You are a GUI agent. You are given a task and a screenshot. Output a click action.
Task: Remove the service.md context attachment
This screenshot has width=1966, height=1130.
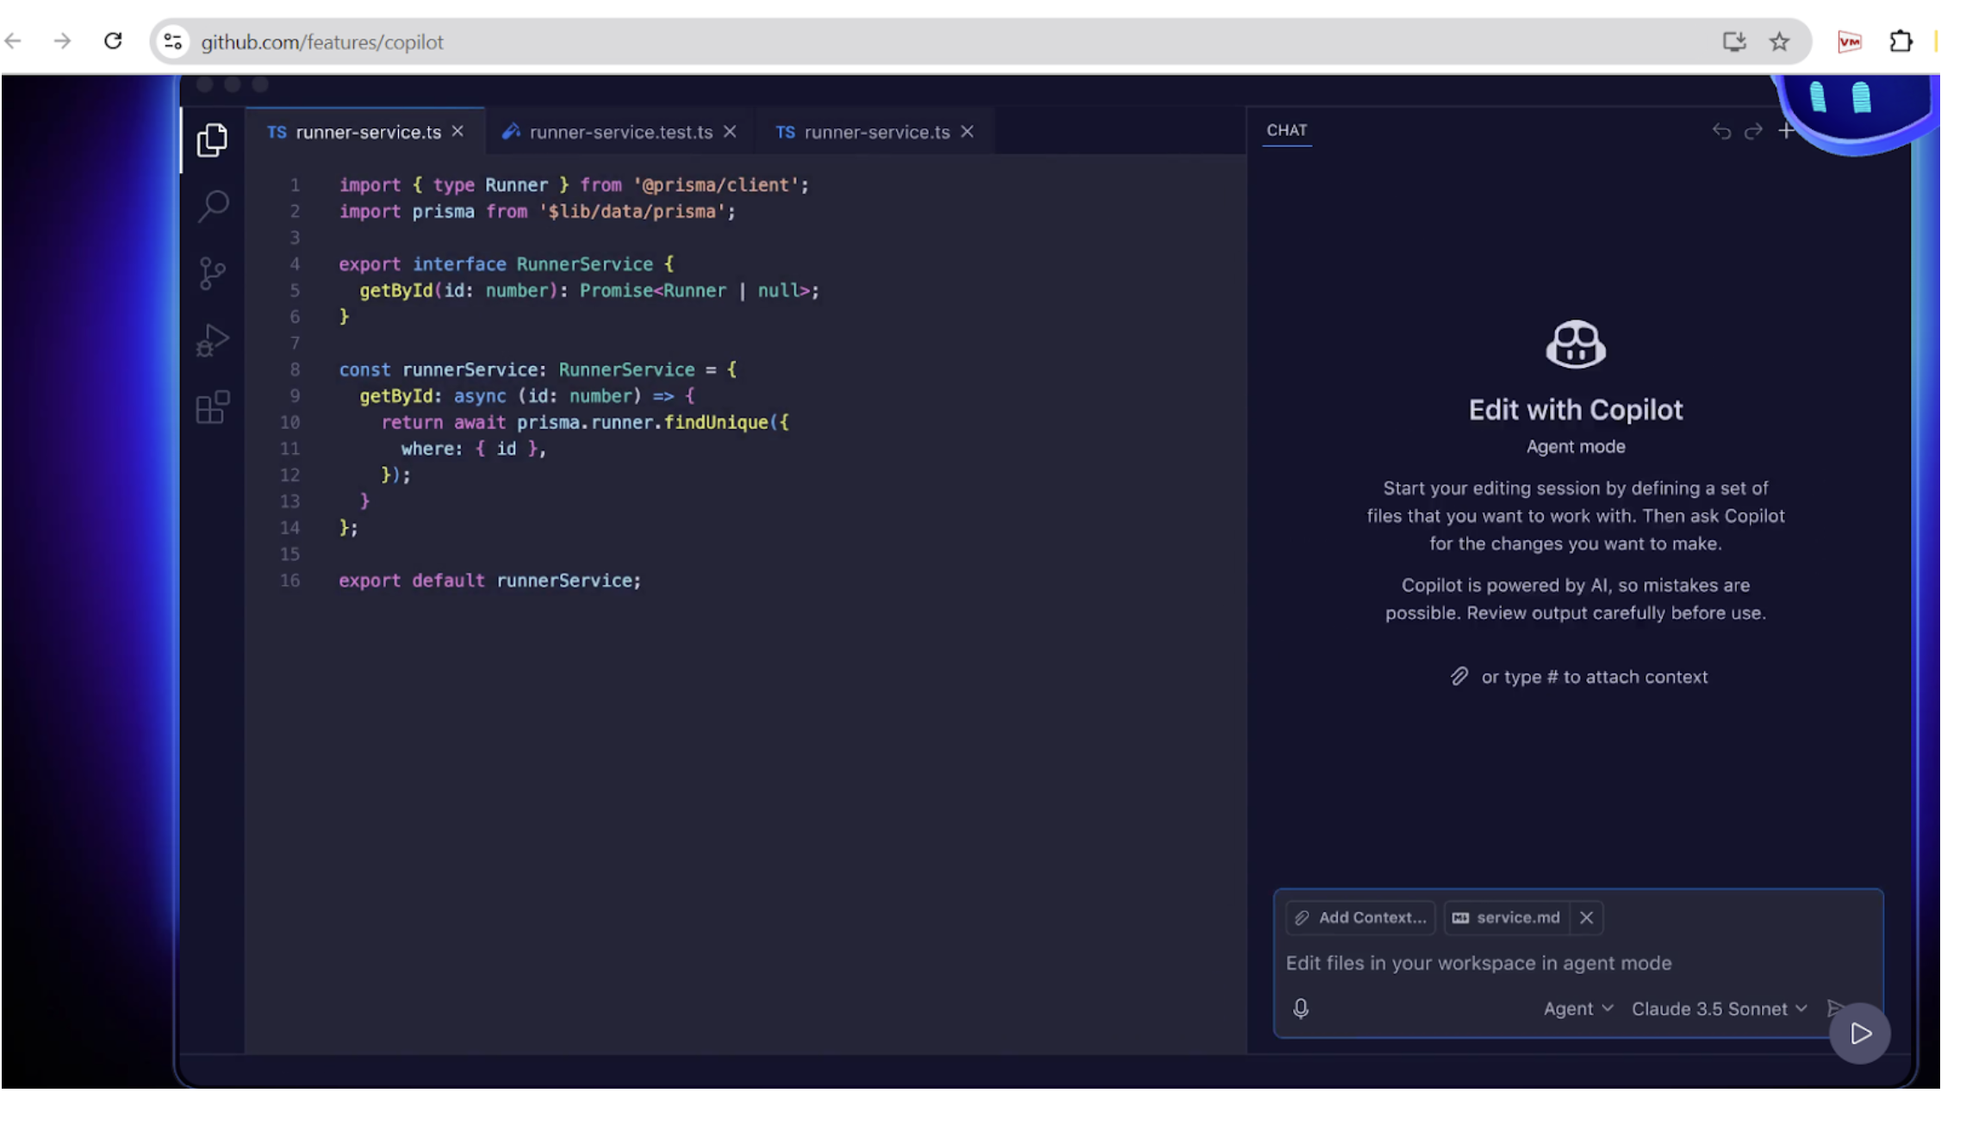[x=1586, y=918]
